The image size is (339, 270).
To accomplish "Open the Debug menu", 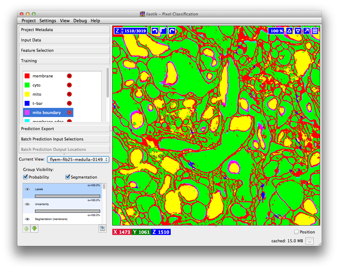I will point(80,21).
